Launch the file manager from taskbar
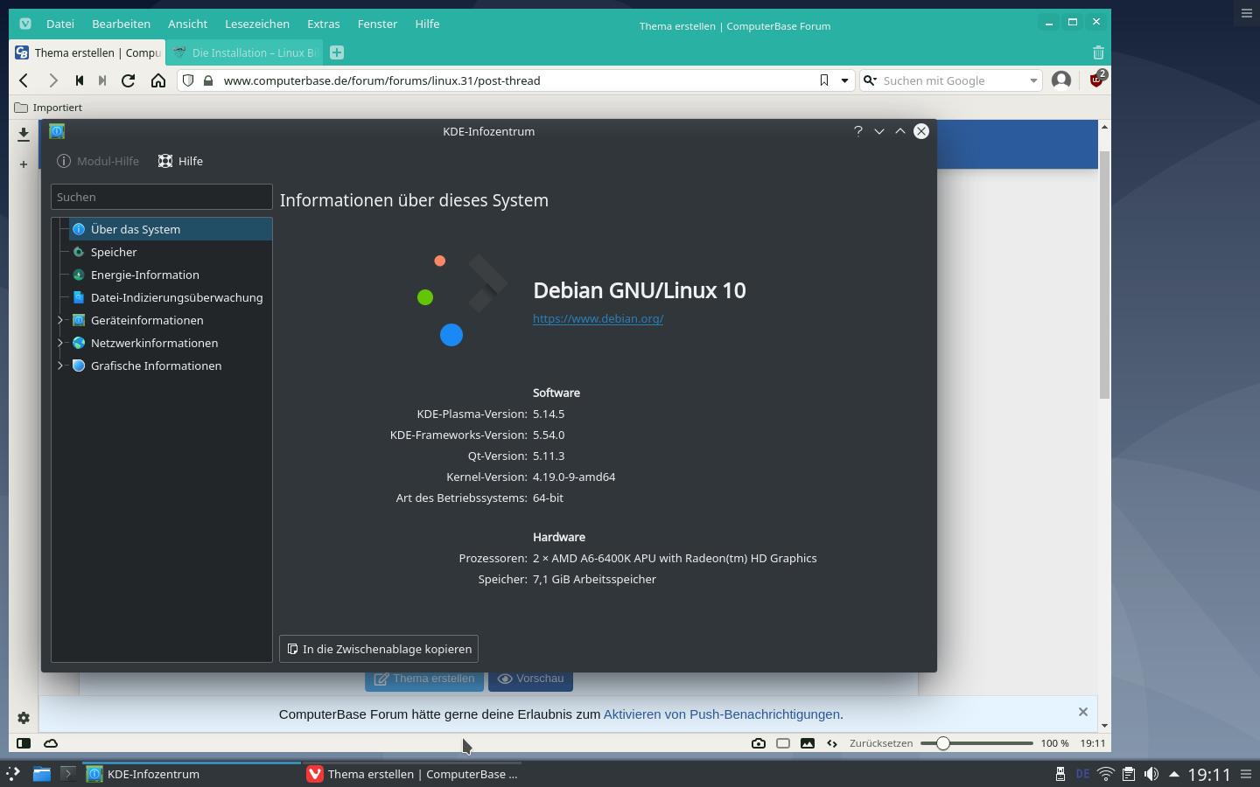The image size is (1260, 787). coord(41,774)
